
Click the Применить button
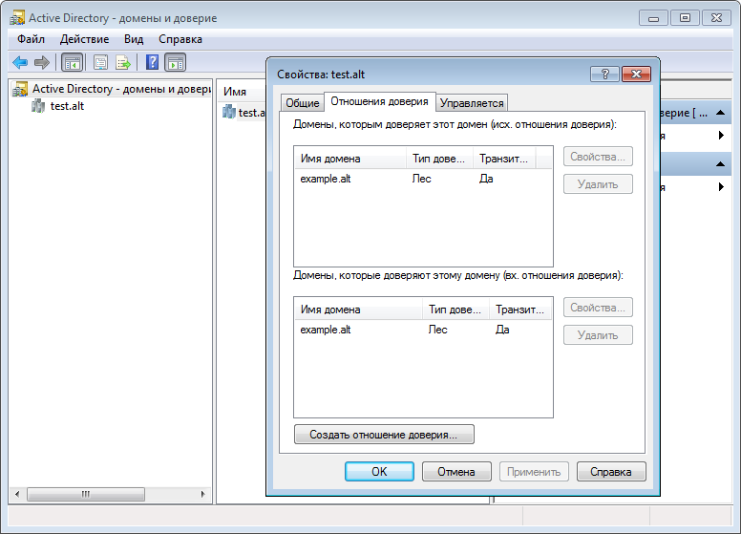pyautogui.click(x=534, y=472)
